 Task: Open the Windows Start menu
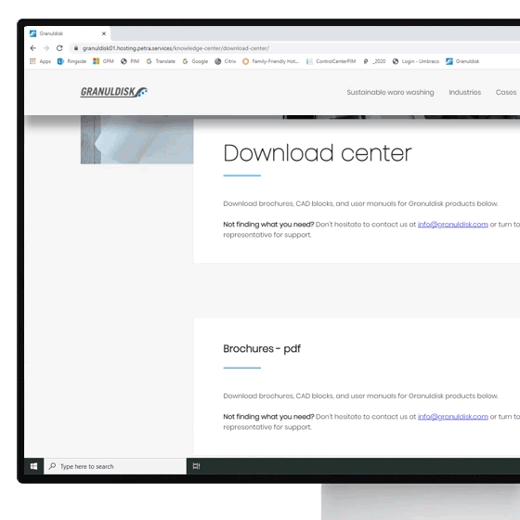tap(33, 466)
